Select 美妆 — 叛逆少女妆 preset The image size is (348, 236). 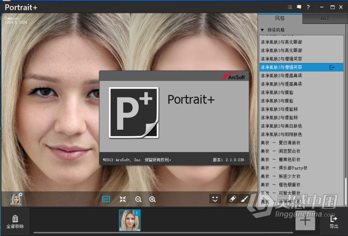301,177
